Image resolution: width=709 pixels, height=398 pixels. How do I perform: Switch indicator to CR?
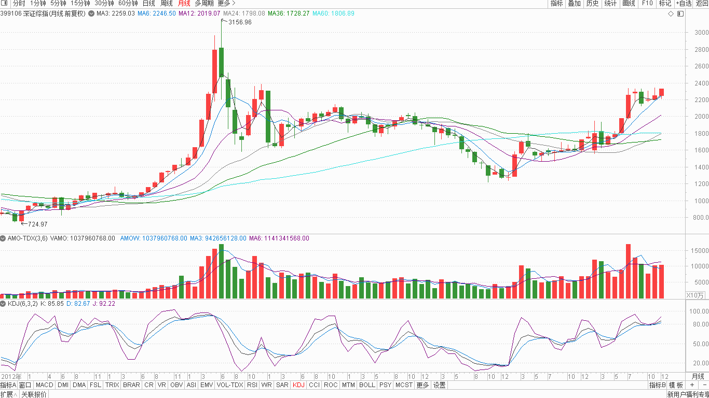coord(149,385)
